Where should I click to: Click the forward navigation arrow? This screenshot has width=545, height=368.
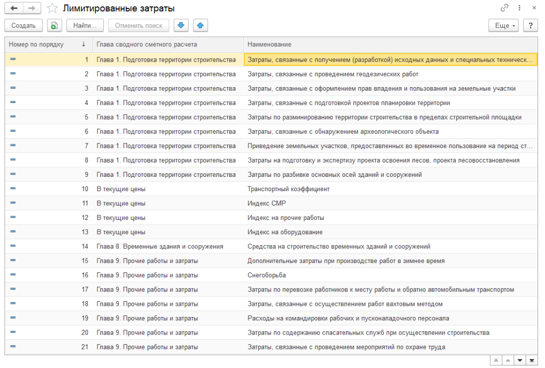click(x=31, y=8)
